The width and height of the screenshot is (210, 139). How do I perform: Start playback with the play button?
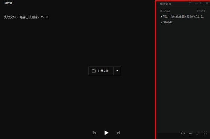pyautogui.click(x=106, y=133)
